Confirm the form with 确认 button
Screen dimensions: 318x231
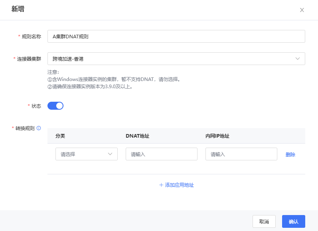click(293, 221)
